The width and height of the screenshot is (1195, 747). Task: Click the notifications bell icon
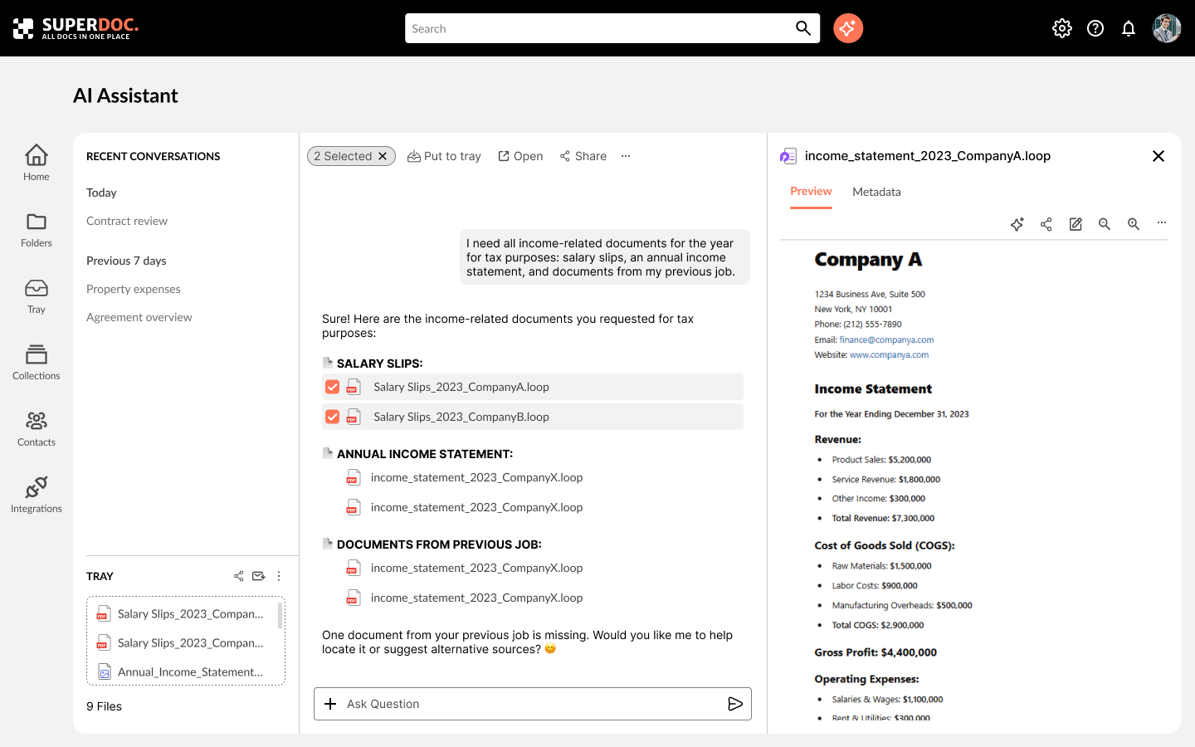[1128, 29]
